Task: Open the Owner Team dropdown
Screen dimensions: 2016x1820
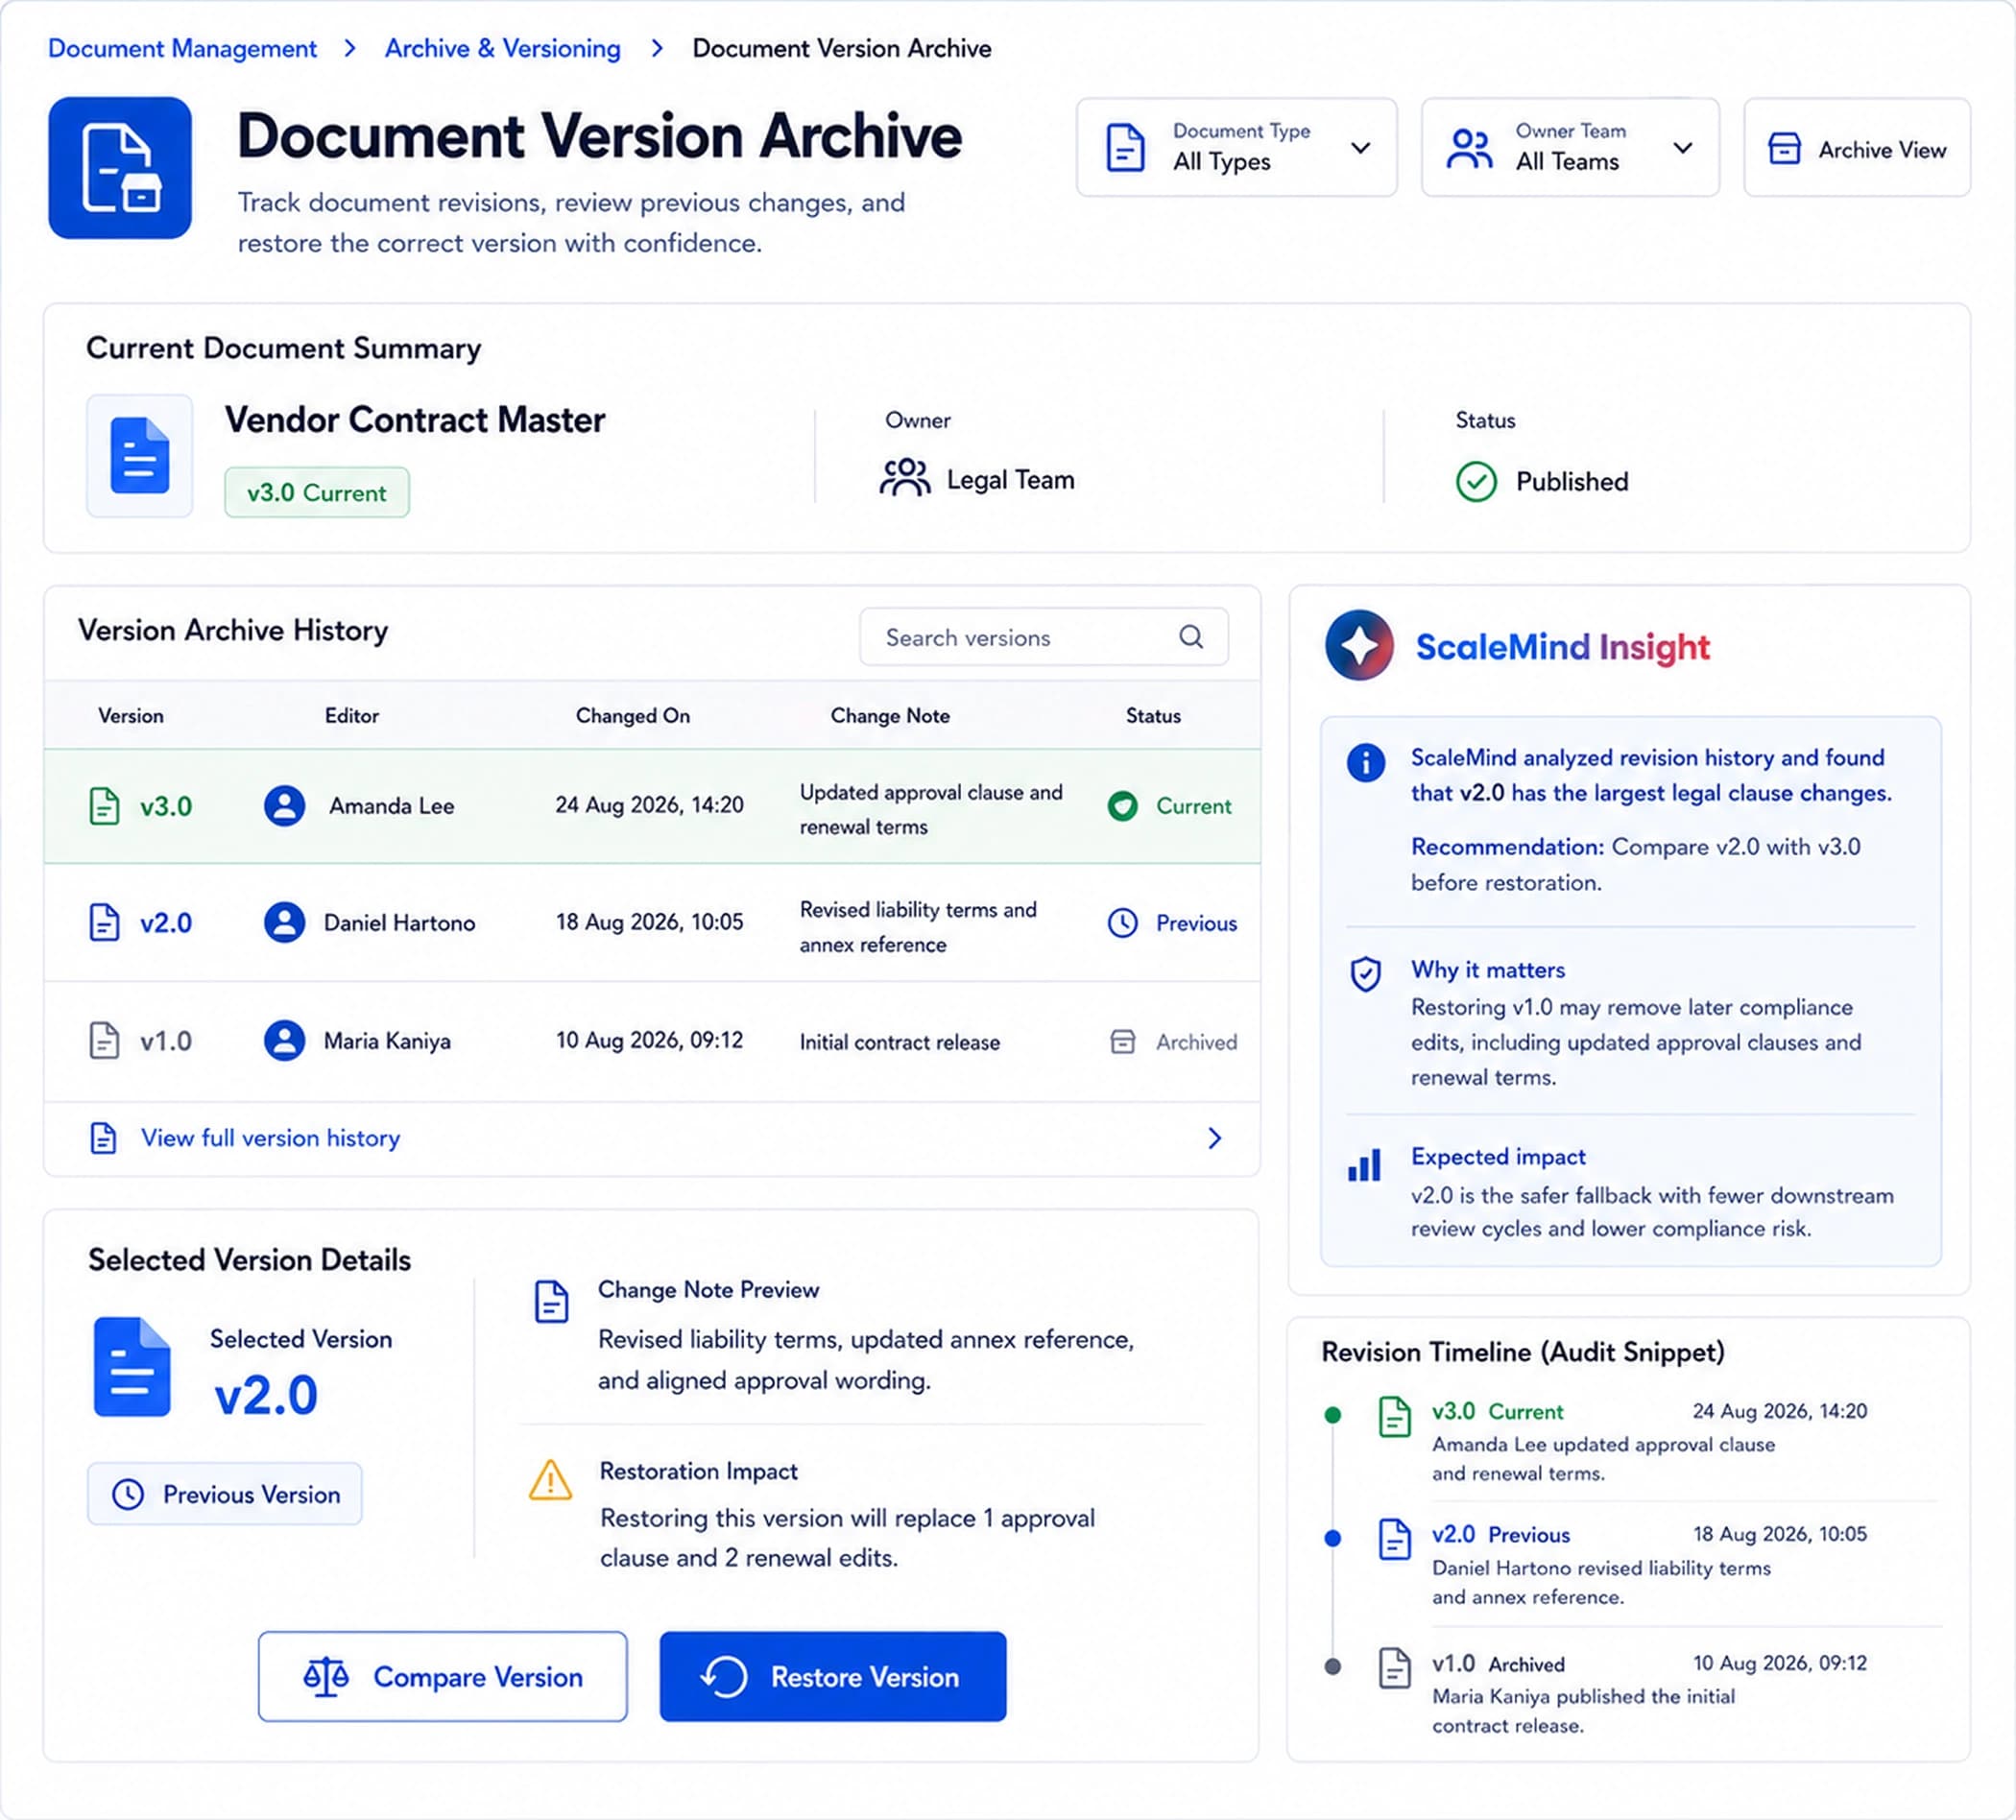Action: (x=1570, y=148)
